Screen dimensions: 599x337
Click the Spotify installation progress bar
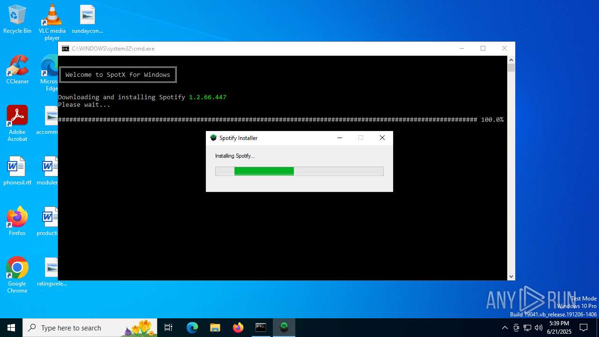pyautogui.click(x=299, y=171)
